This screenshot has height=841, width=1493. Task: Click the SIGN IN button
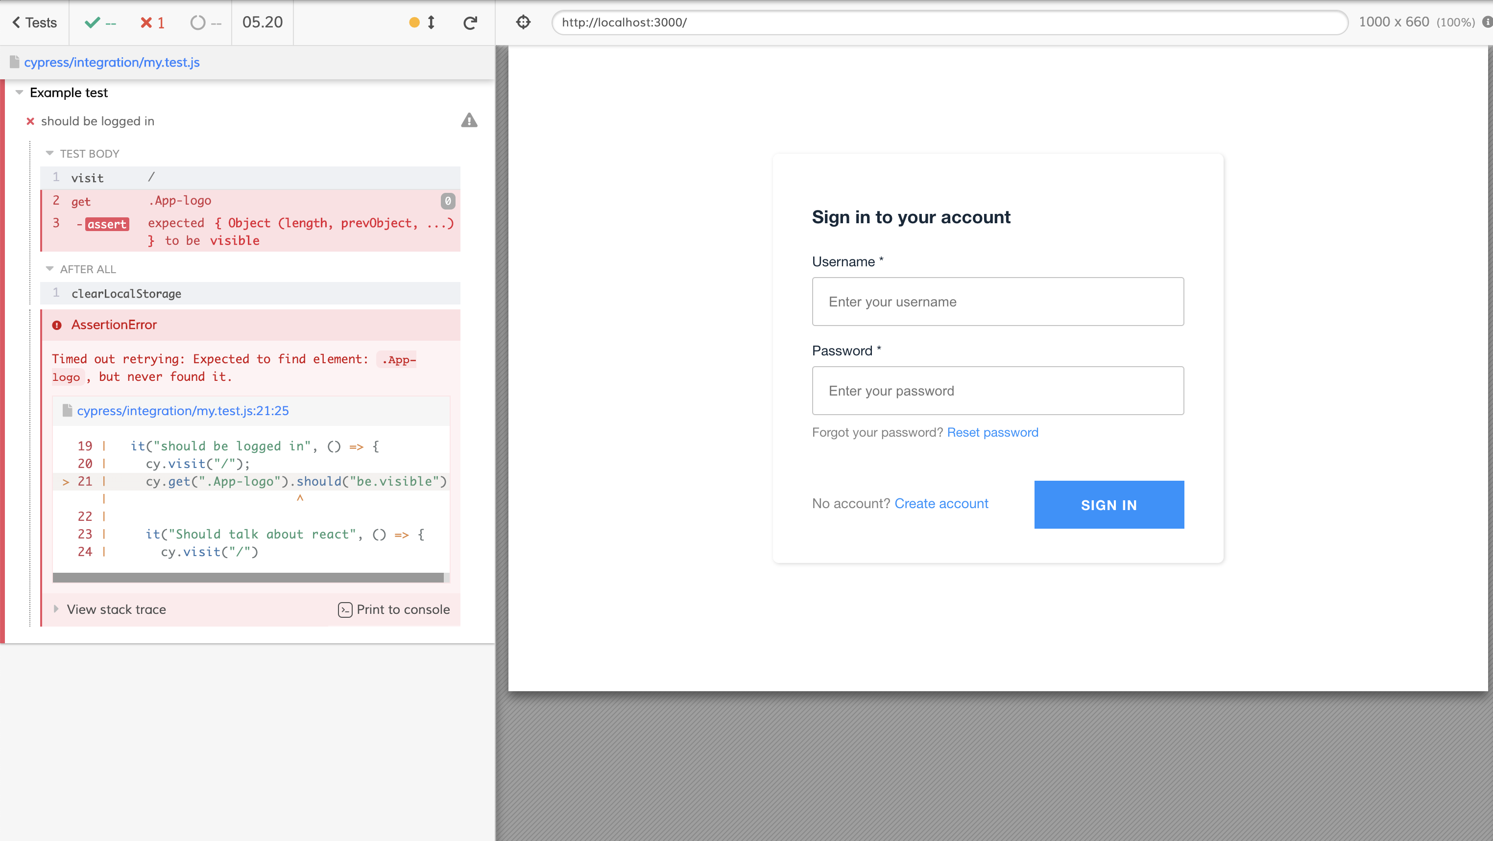(x=1109, y=504)
